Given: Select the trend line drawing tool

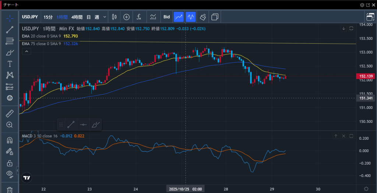Looking at the screenshot, I should pyautogui.click(x=10, y=30).
